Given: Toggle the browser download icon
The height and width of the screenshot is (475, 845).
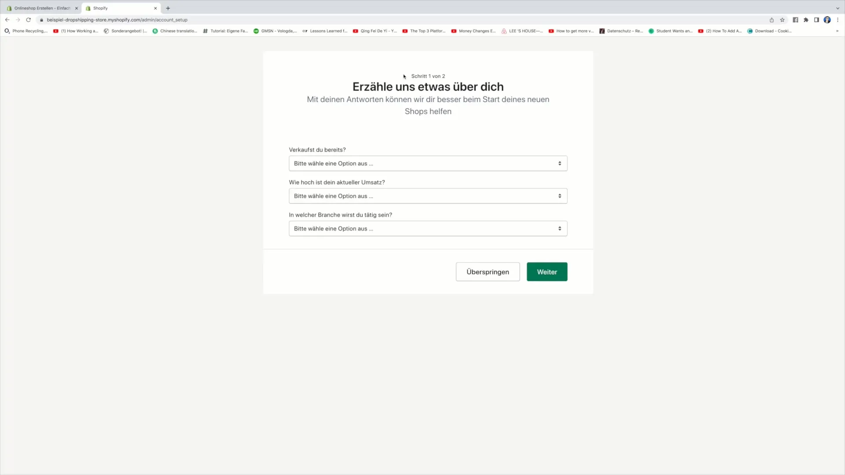Looking at the screenshot, I should [x=772, y=20].
